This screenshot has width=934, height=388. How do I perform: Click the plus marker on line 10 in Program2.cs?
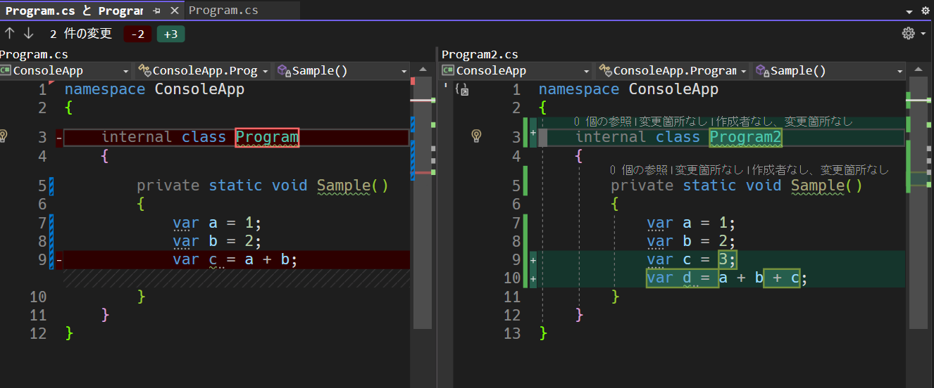point(533,278)
